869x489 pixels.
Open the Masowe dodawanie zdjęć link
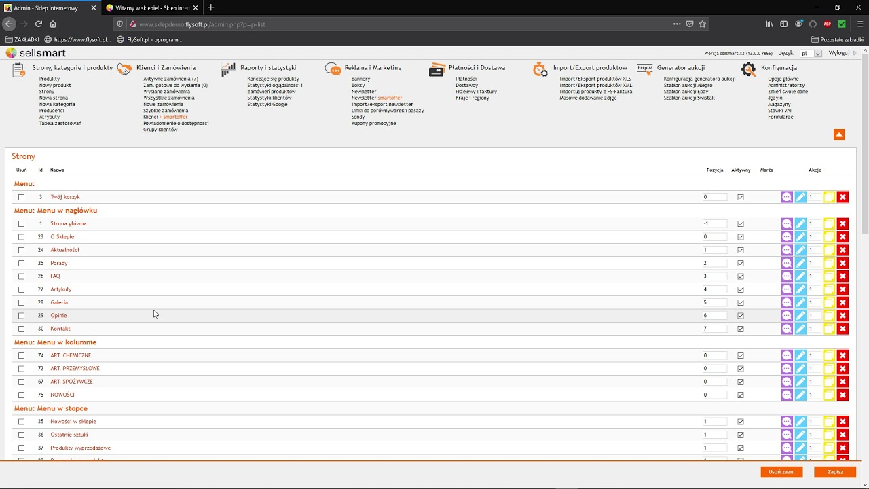point(588,98)
